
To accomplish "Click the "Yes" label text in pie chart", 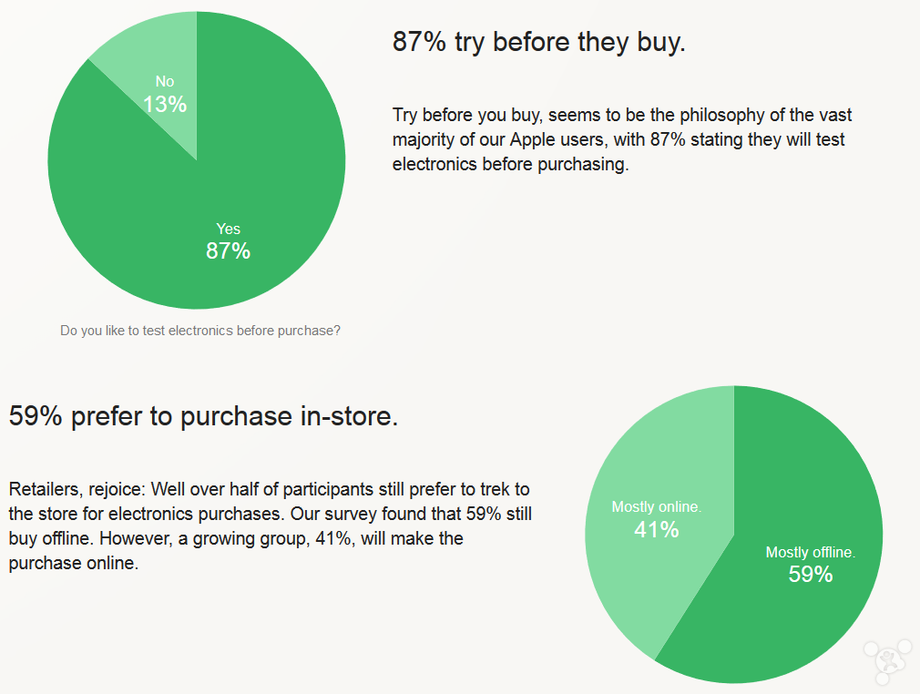I will pyautogui.click(x=228, y=229).
